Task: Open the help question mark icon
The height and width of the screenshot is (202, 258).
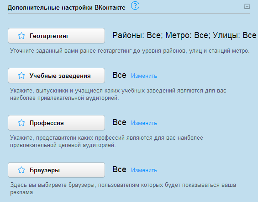Action: coord(135,5)
